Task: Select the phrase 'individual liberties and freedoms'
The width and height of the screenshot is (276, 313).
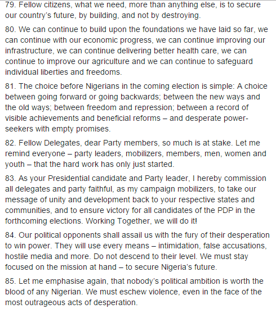Action: pyautogui.click(x=63, y=72)
